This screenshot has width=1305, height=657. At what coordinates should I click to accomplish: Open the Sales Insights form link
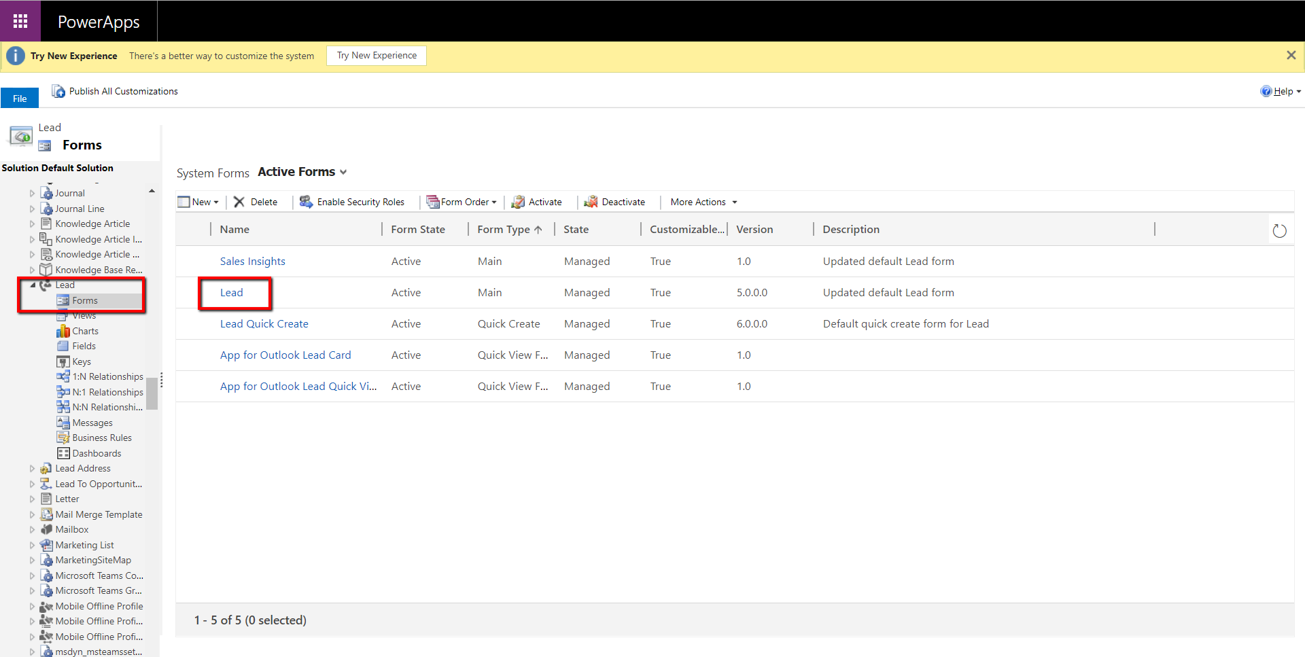[x=252, y=262]
